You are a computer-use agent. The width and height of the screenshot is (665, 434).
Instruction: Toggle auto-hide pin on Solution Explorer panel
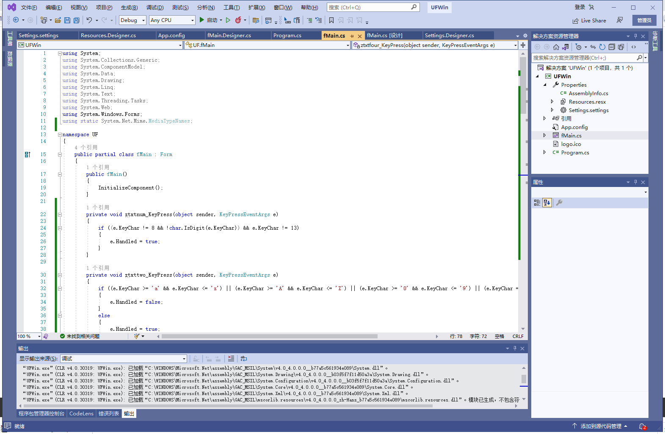[x=635, y=36]
